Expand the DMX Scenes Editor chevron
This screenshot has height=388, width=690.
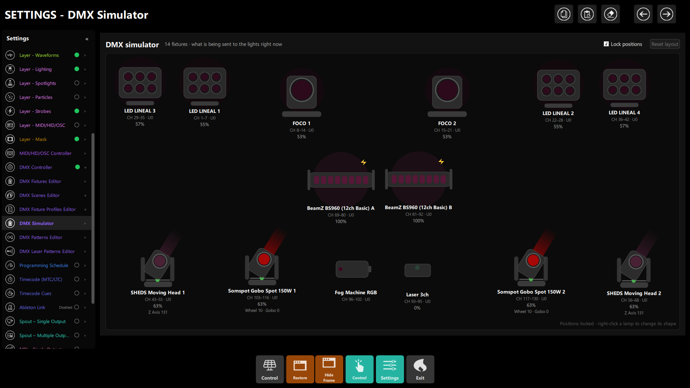pyautogui.click(x=86, y=195)
